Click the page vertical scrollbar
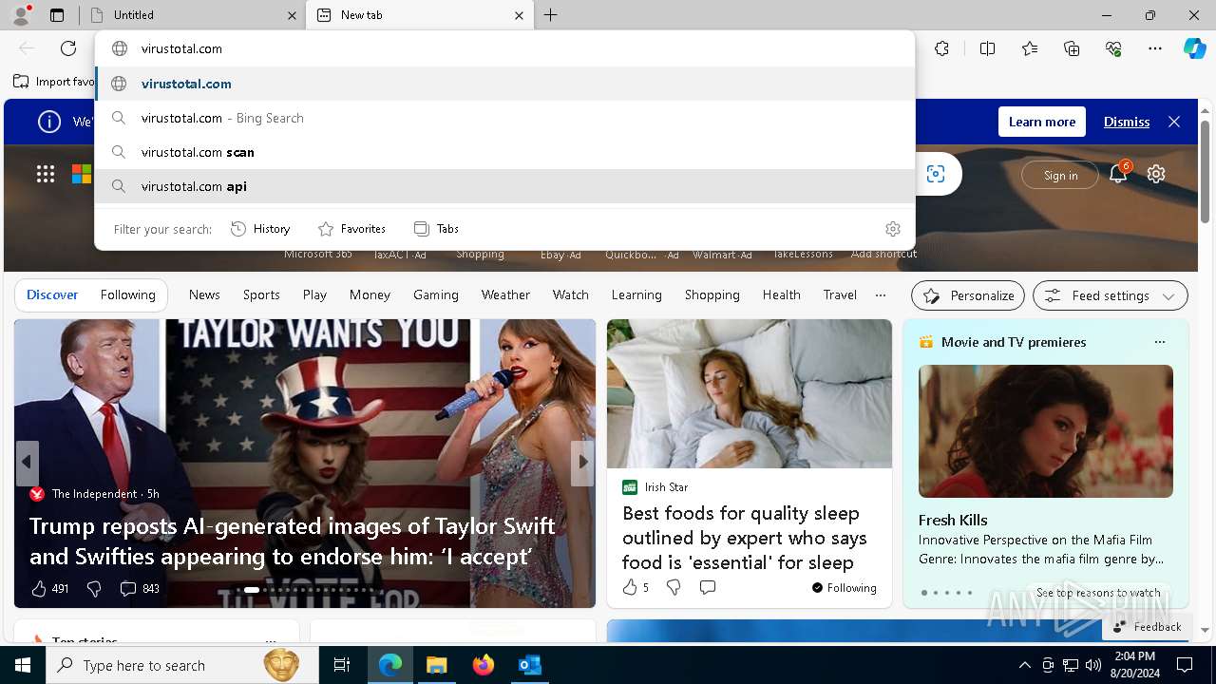 pyautogui.click(x=1205, y=173)
